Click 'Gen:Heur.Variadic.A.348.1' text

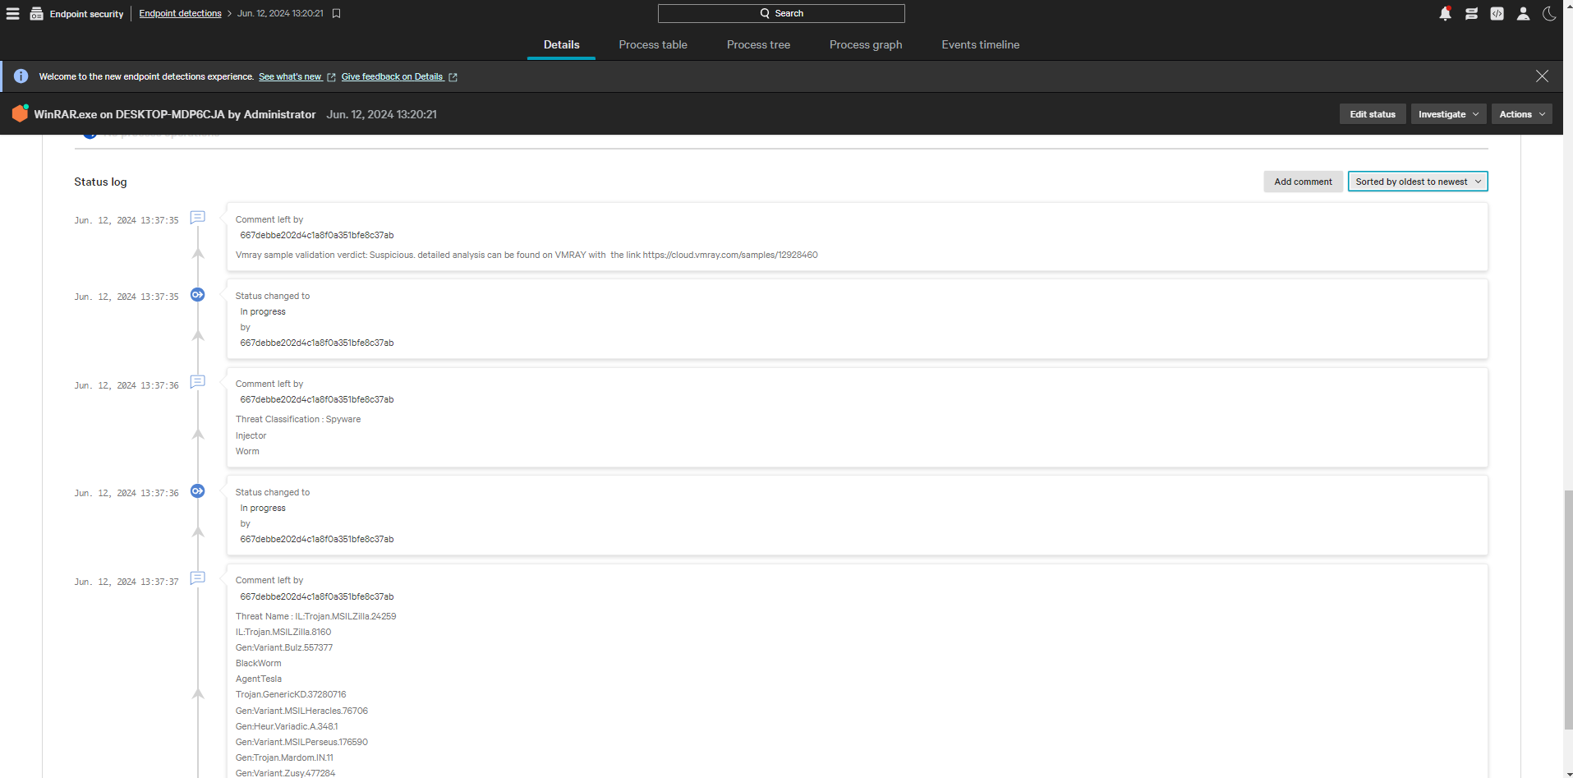tap(287, 726)
